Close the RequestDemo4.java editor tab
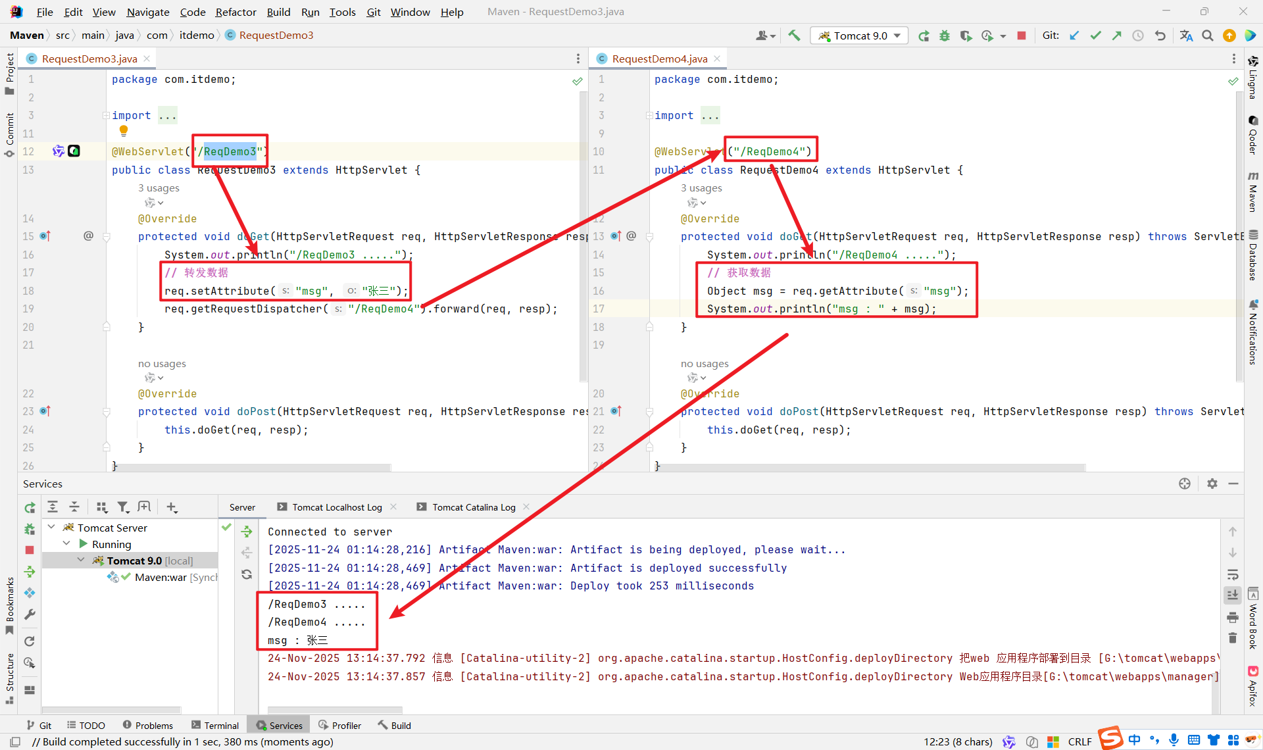Image resolution: width=1263 pixels, height=750 pixels. click(x=717, y=59)
